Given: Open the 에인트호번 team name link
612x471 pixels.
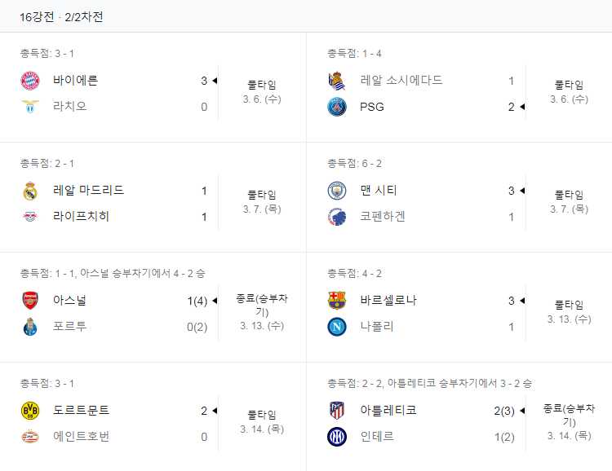Looking at the screenshot, I should [81, 437].
